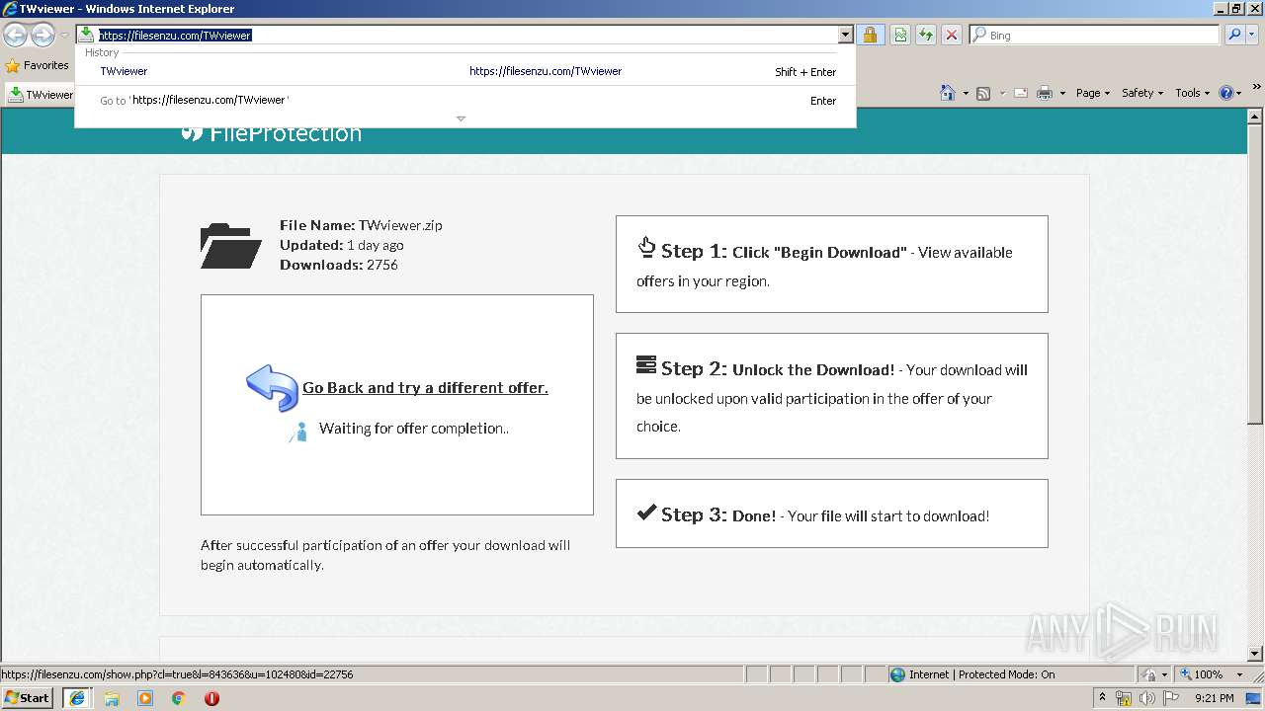The image size is (1265, 711).
Task: Open Windows Explorer folder from taskbar
Action: pos(112,698)
